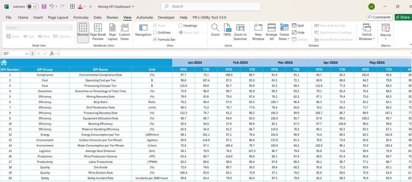
Task: Click the Arrange All icon
Action: (271, 28)
